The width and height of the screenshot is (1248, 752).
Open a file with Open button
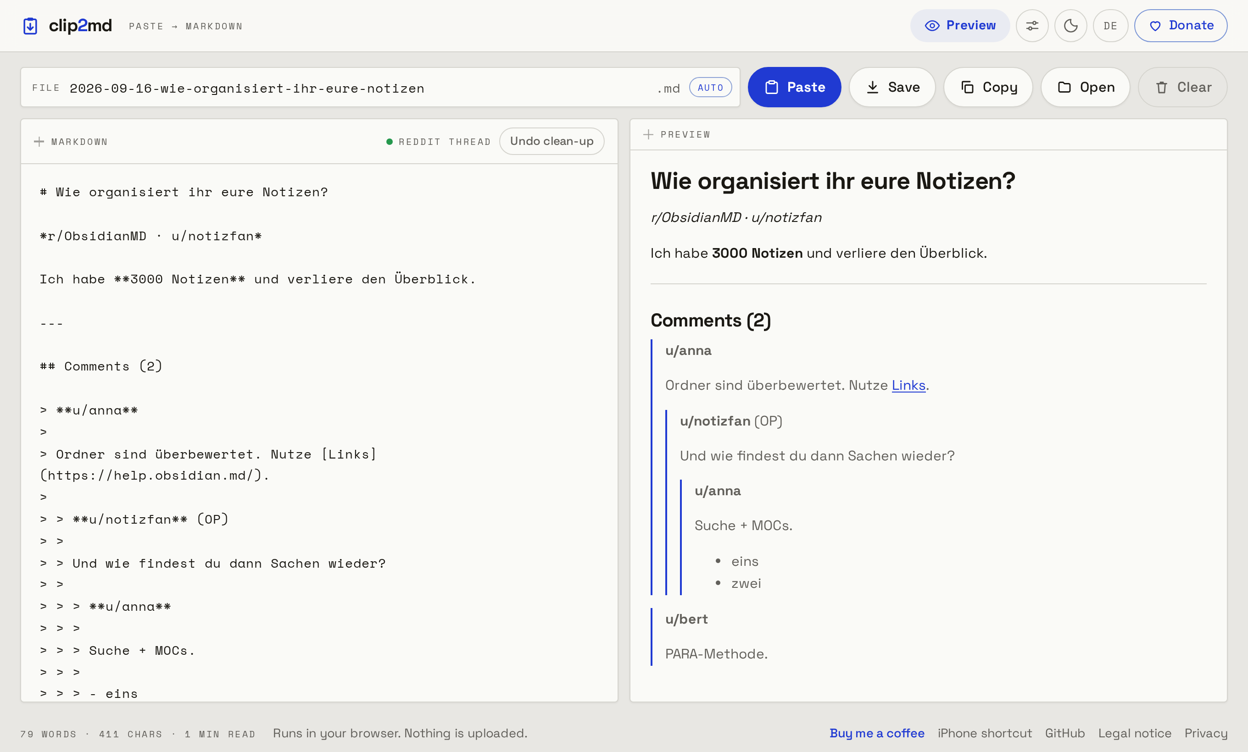tap(1086, 87)
